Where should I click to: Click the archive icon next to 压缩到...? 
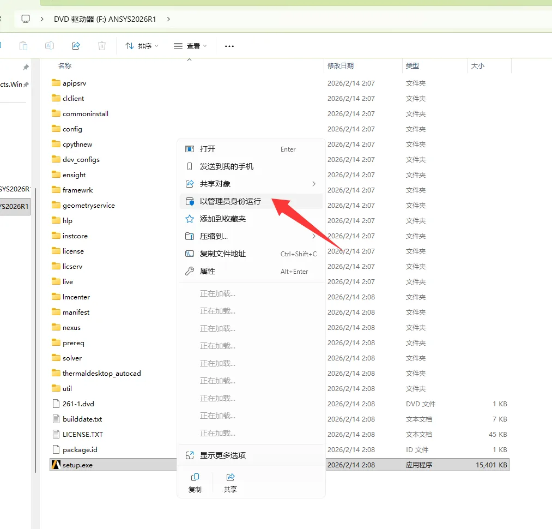190,236
